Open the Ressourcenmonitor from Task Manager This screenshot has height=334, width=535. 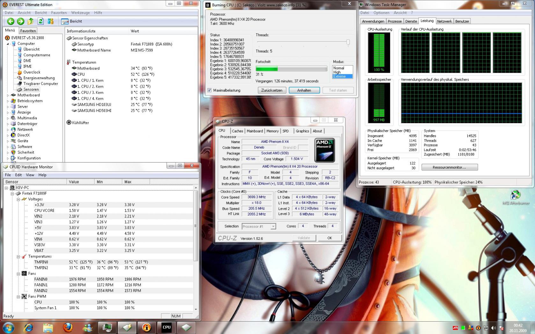click(449, 167)
